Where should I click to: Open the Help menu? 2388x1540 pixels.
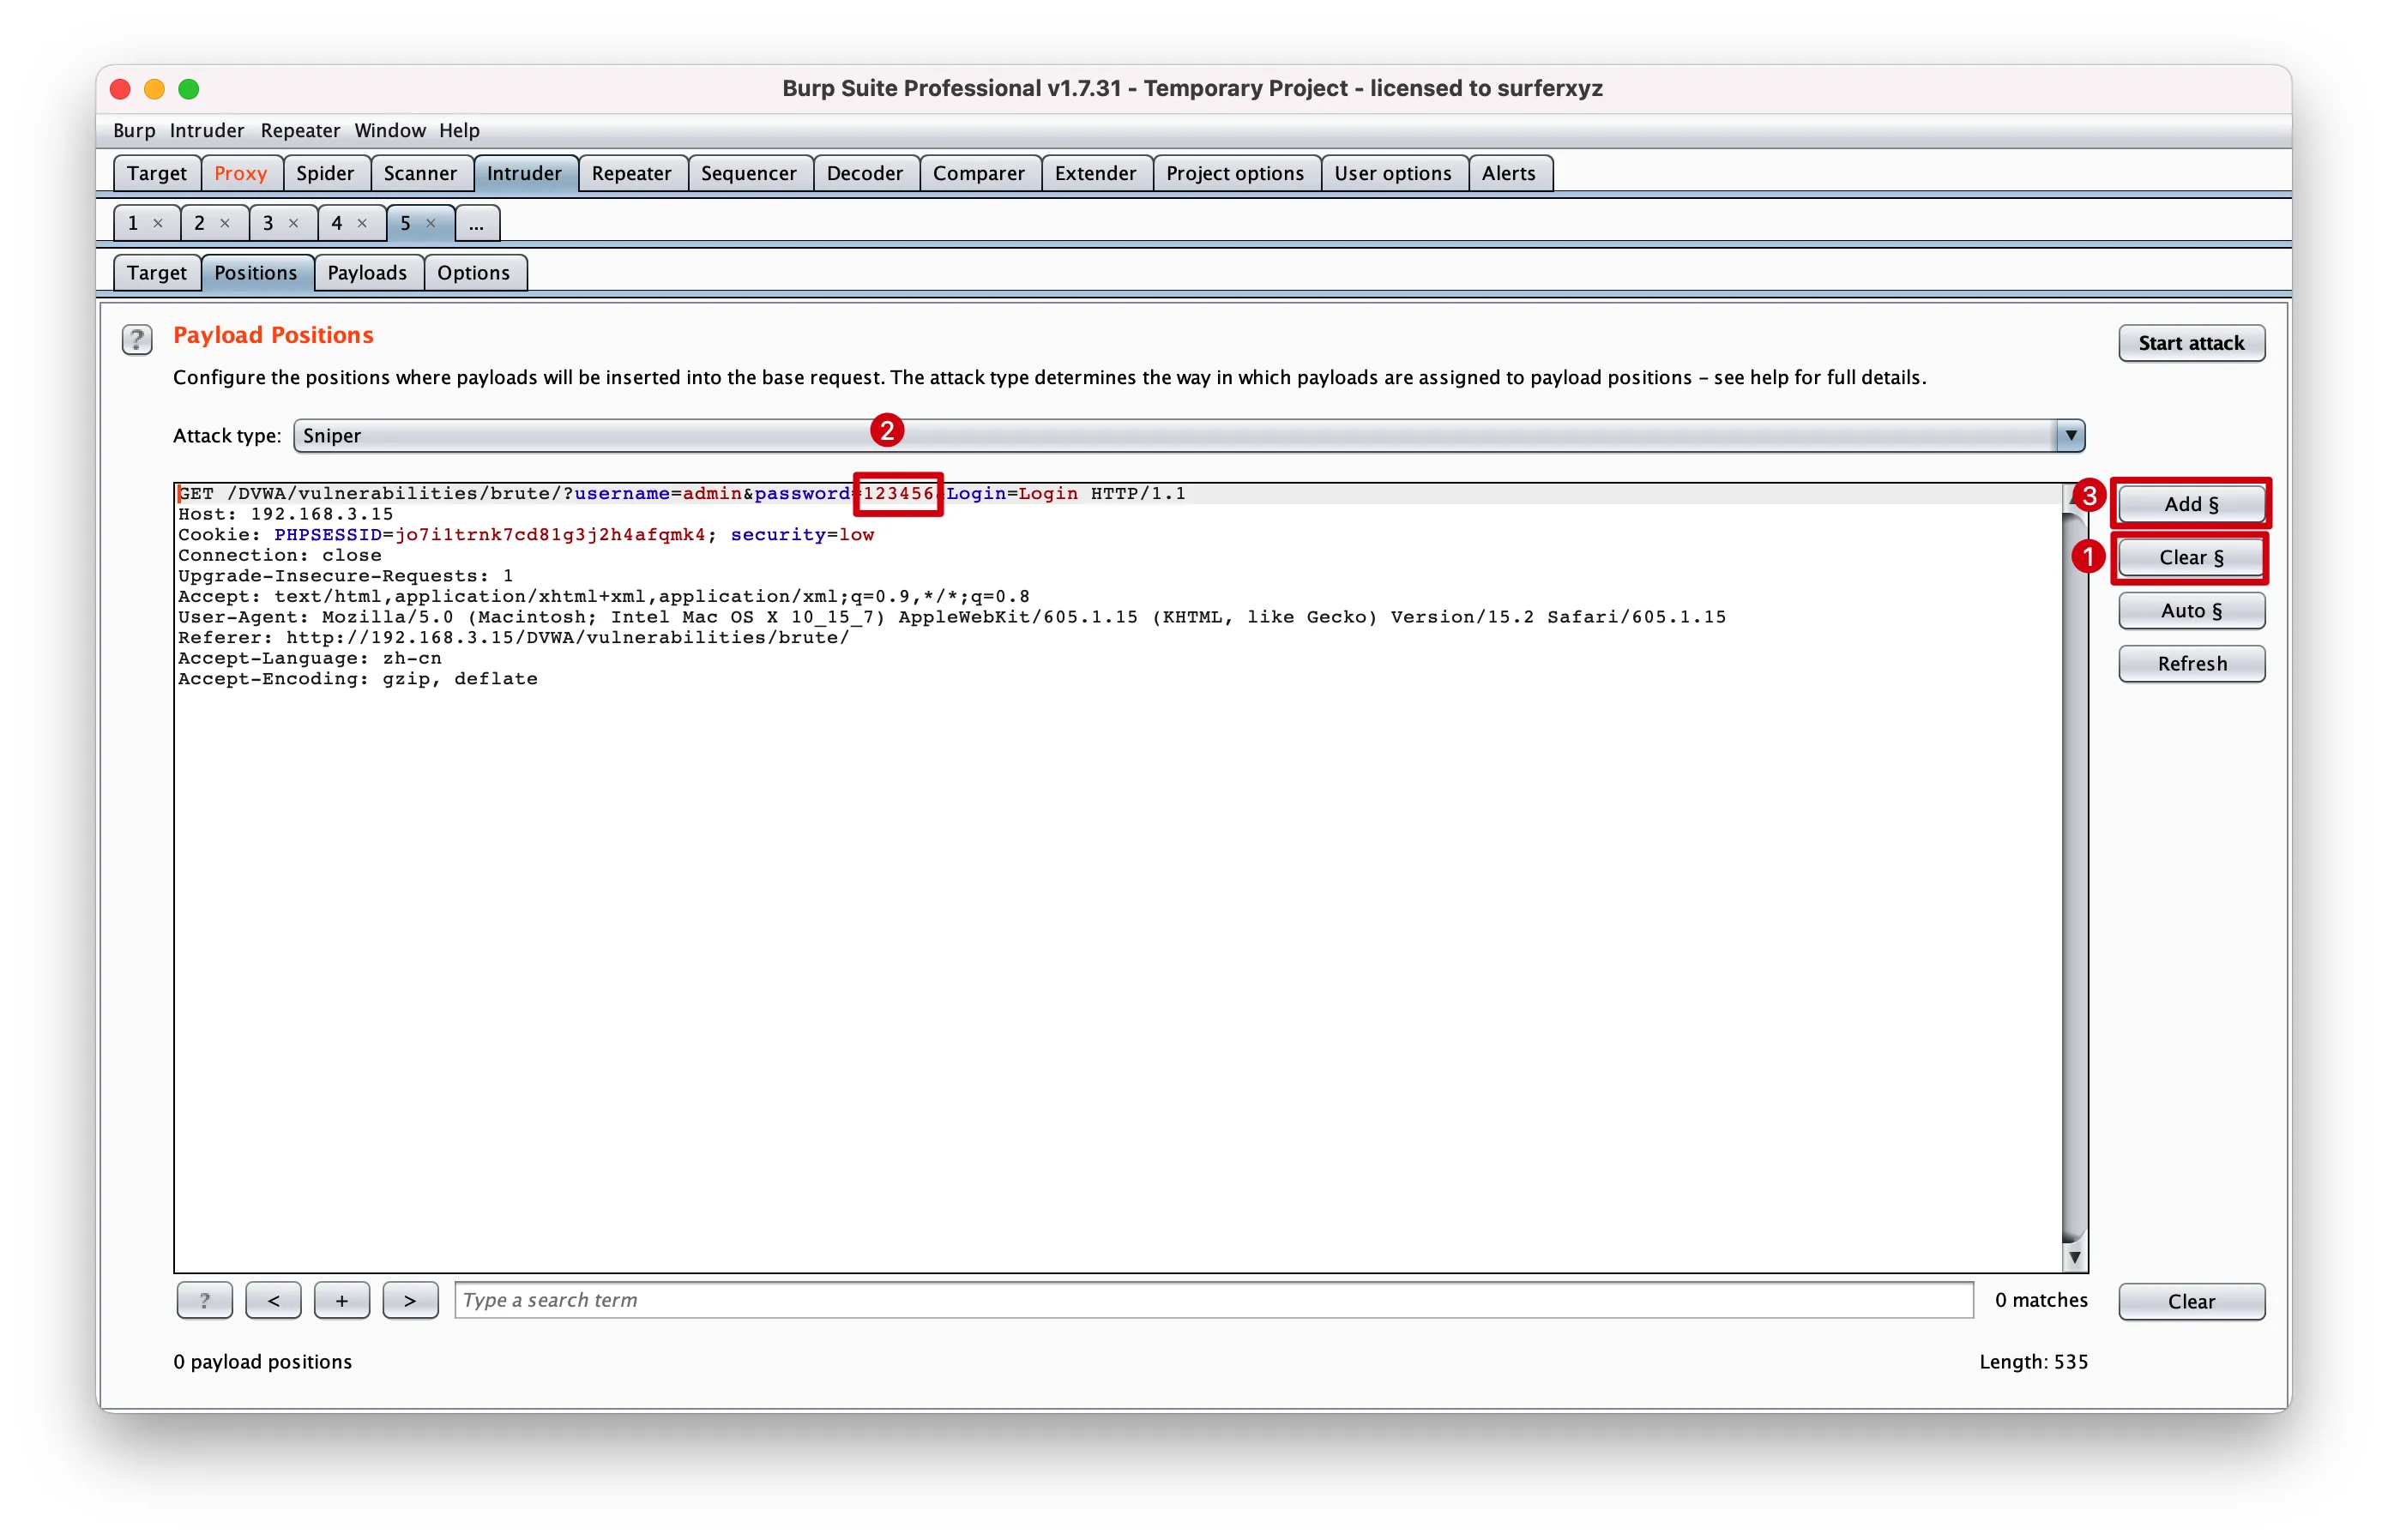pos(459,131)
